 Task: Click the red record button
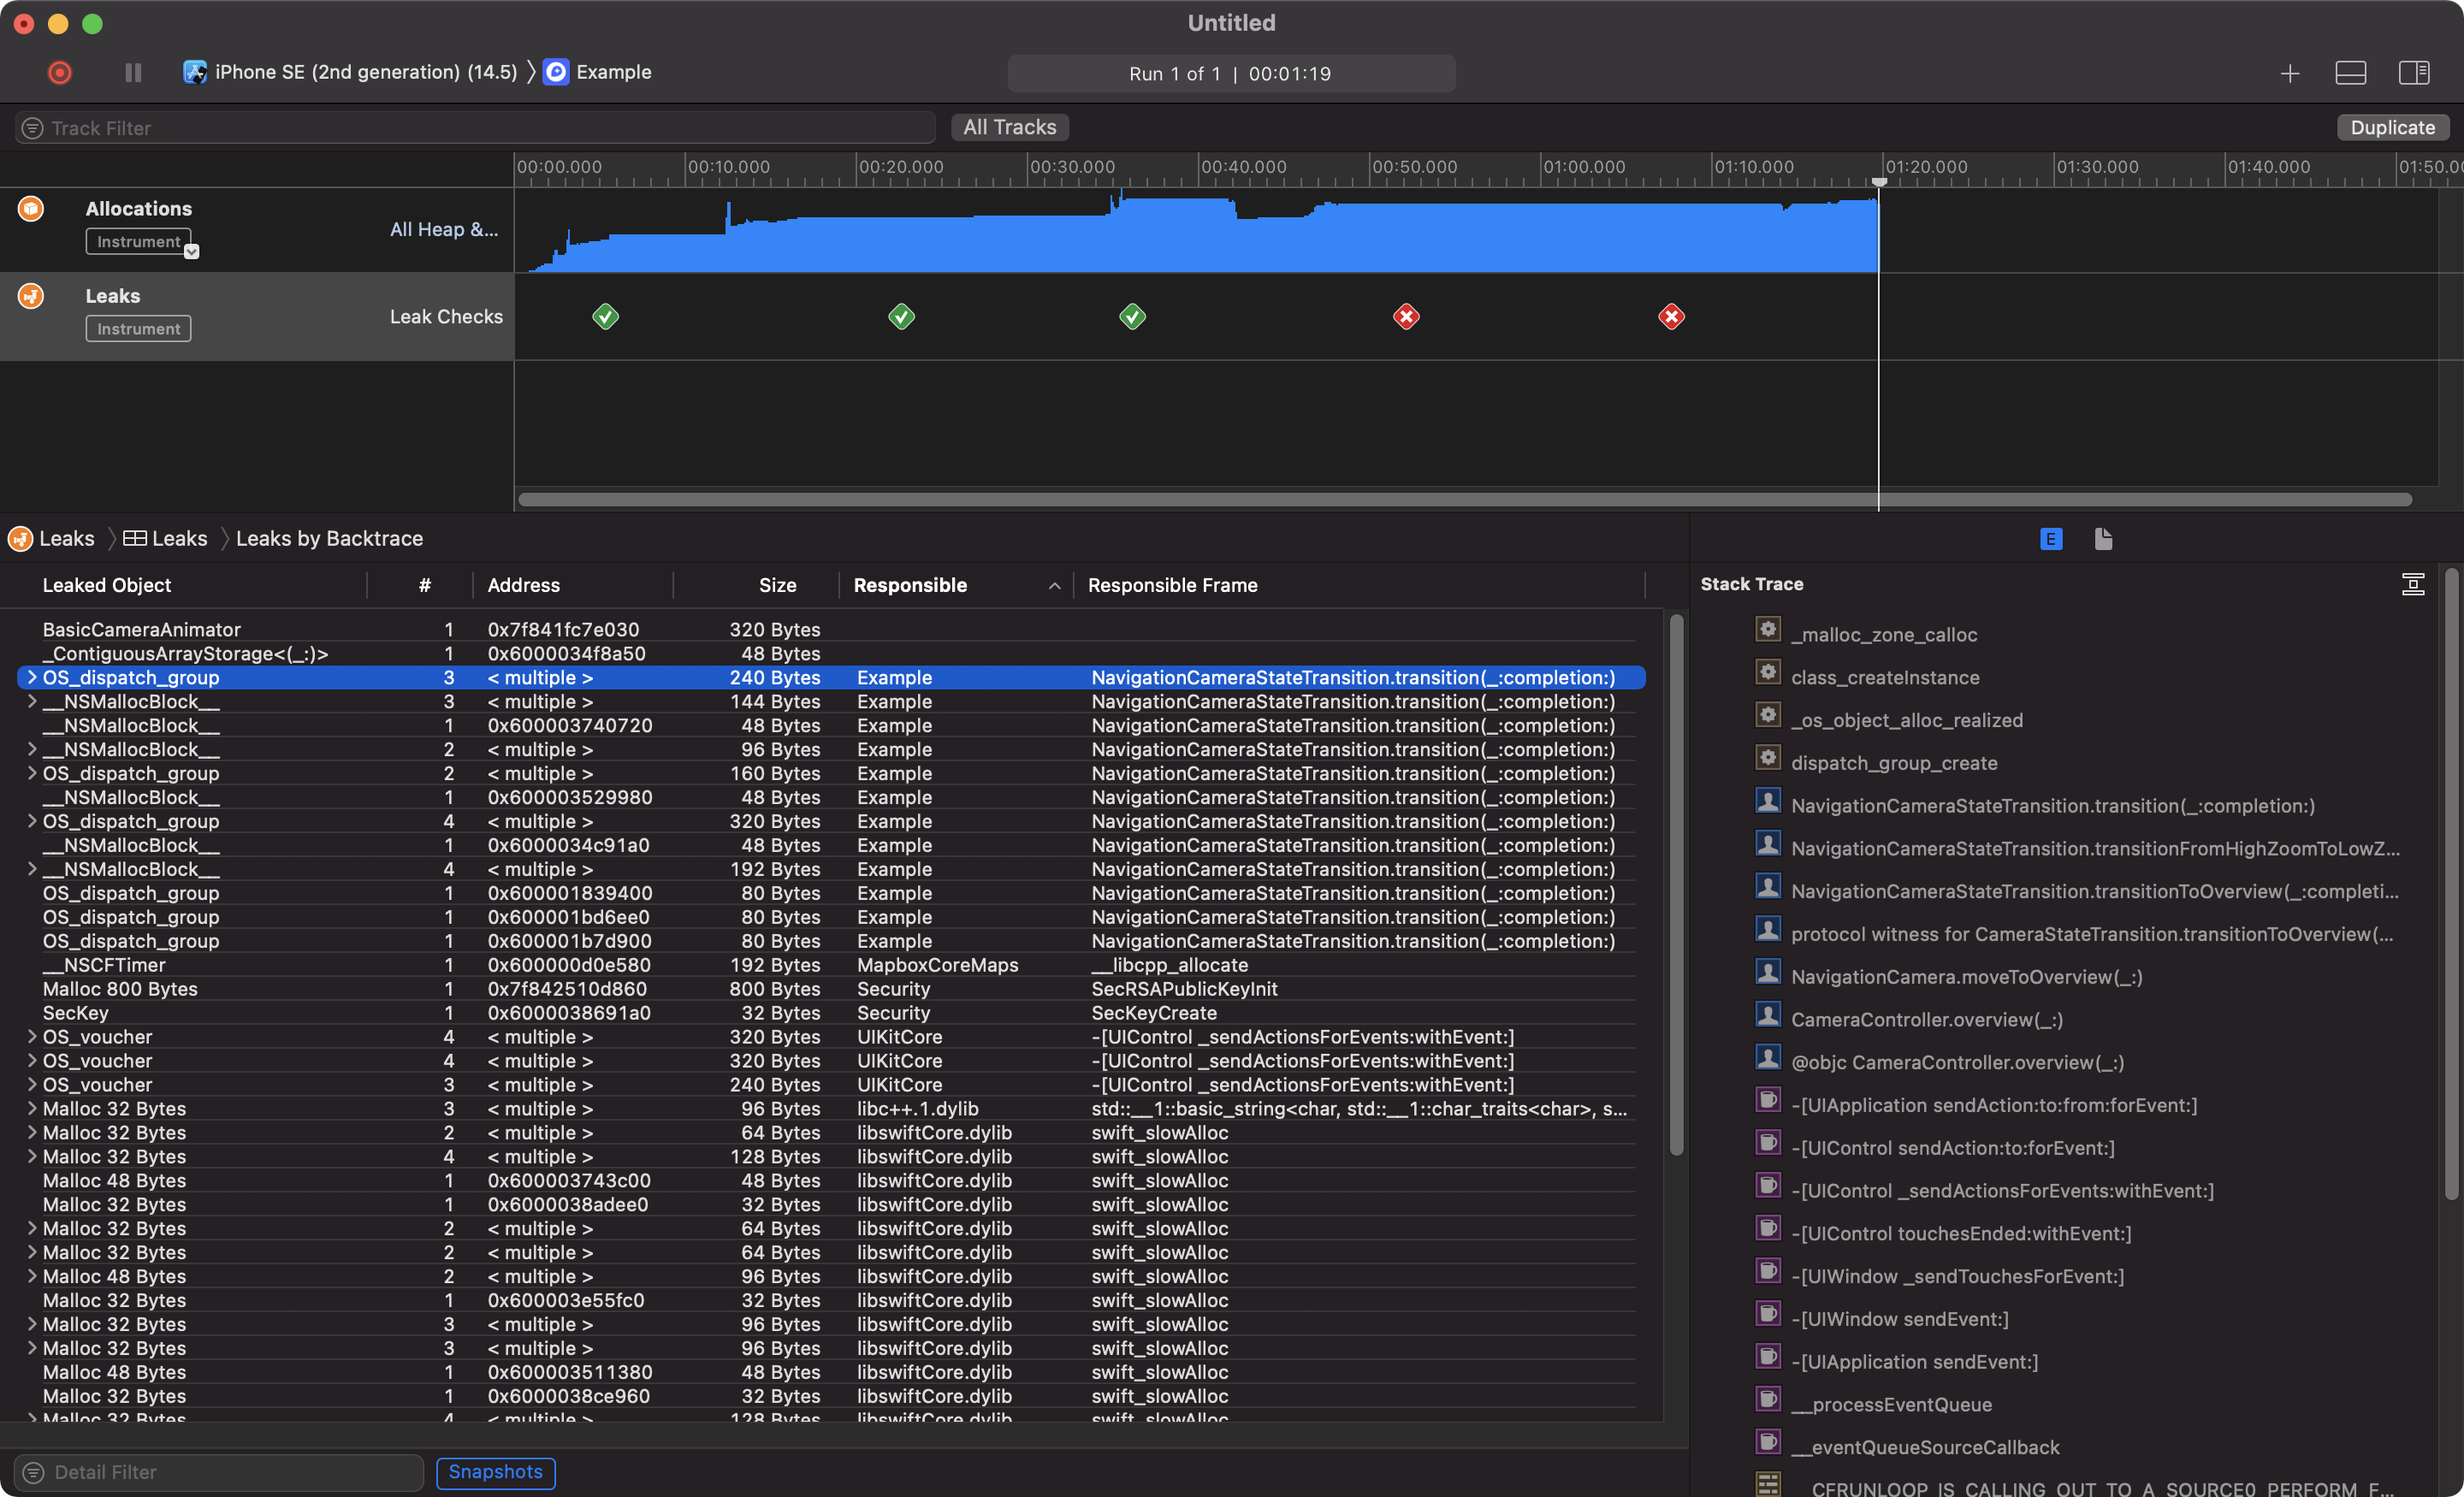[x=60, y=72]
